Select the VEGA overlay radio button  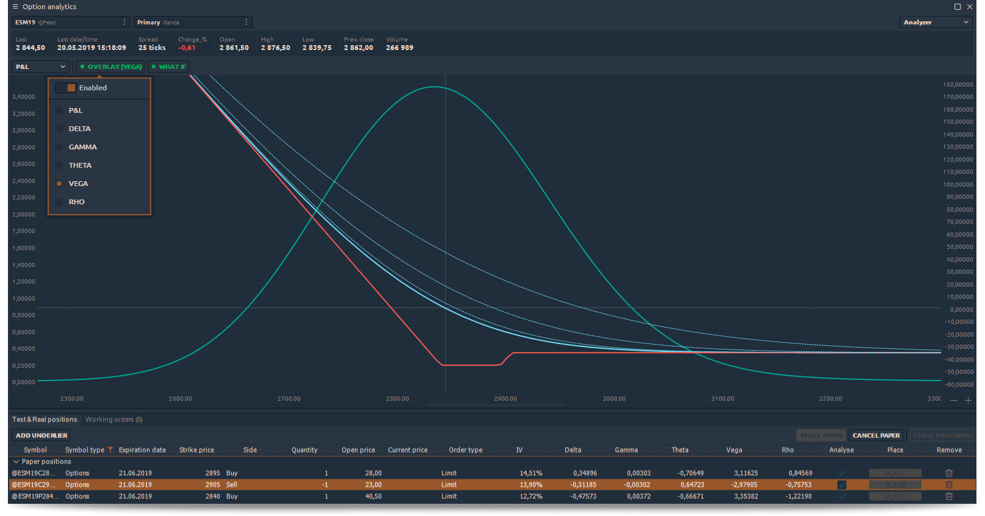point(59,184)
